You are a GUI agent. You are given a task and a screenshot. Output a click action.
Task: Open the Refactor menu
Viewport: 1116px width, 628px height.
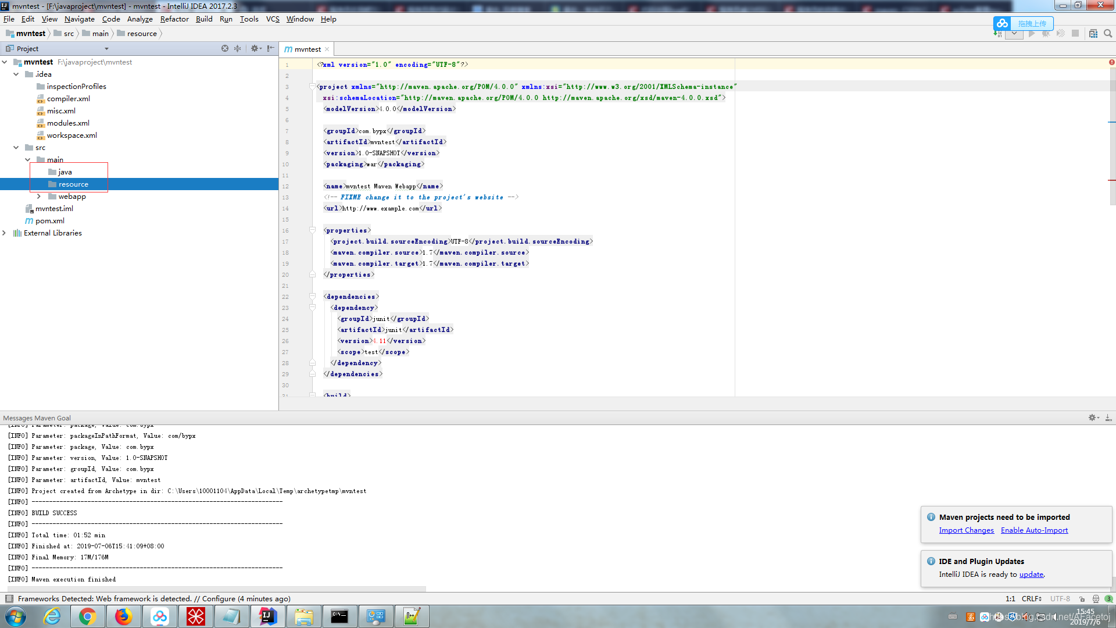174,19
